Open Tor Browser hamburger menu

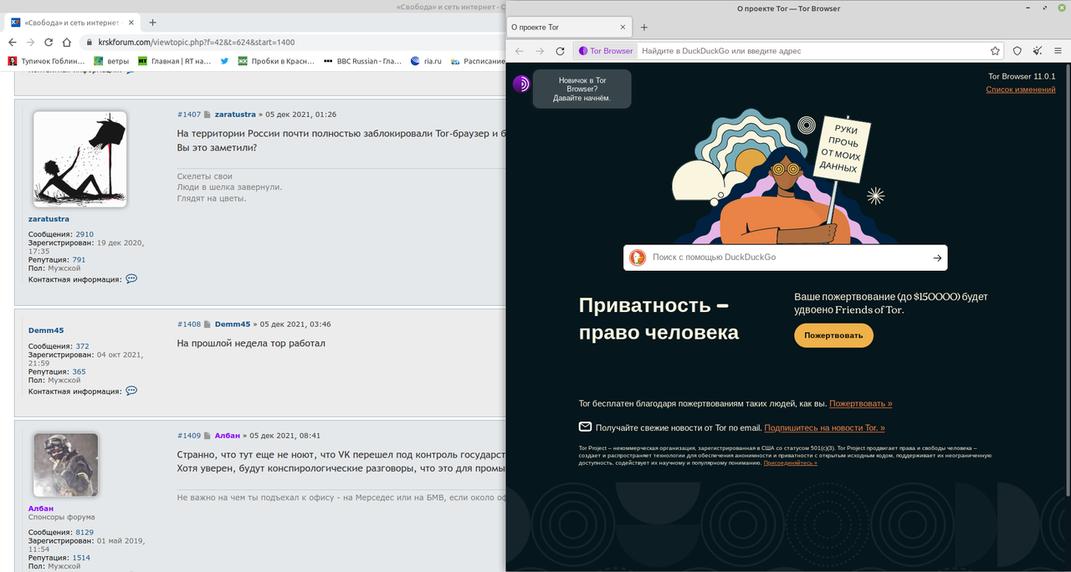(1058, 51)
